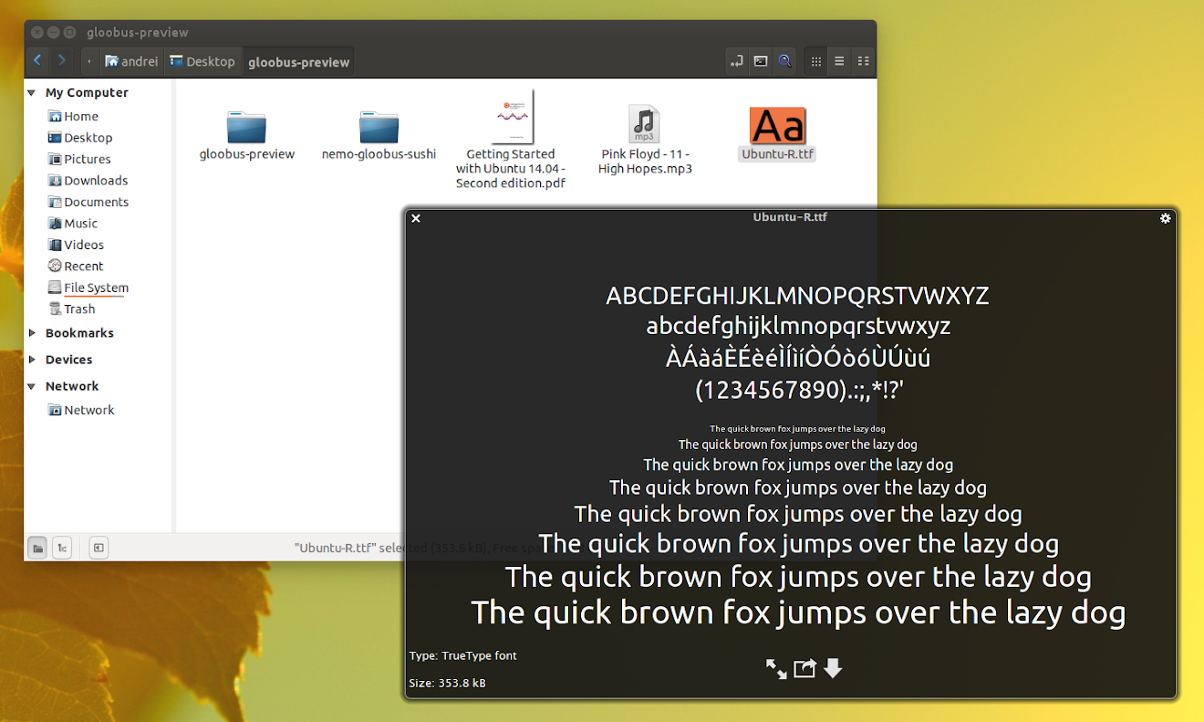This screenshot has height=722, width=1204.
Task: Click the numbers and punctuation sample line
Action: point(799,390)
